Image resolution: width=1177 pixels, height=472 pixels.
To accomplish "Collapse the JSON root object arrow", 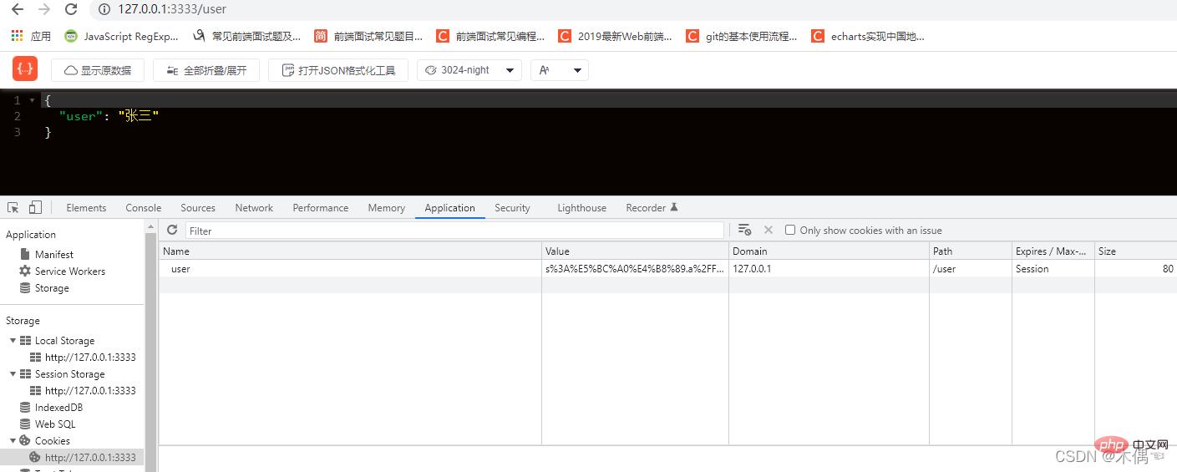I will (33, 100).
